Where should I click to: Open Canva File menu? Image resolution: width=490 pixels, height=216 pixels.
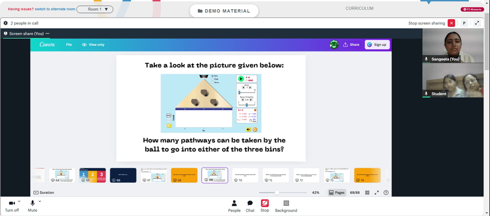[69, 45]
